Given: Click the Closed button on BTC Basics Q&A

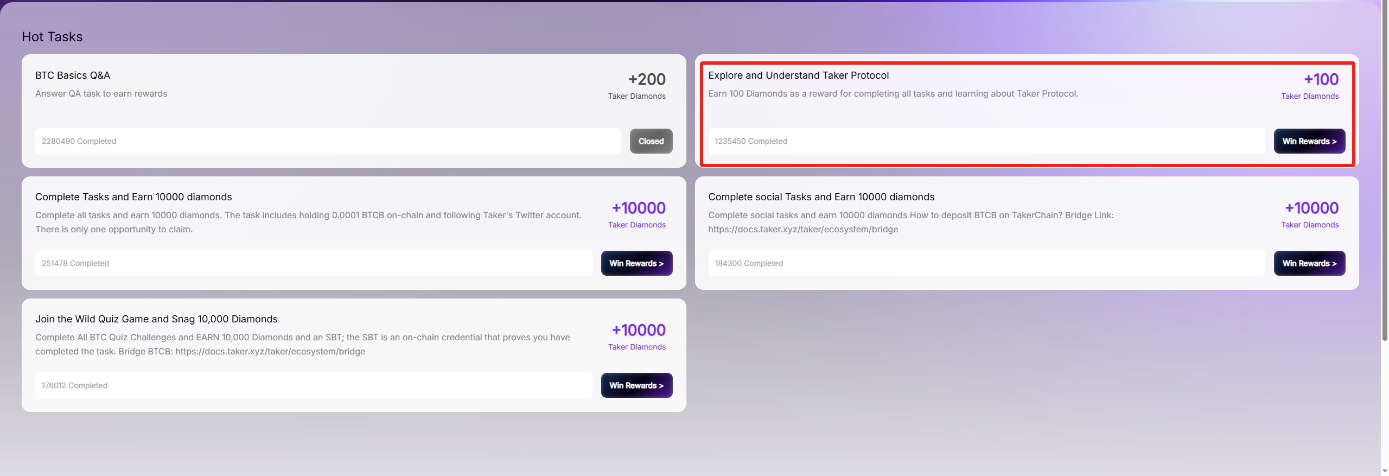Looking at the screenshot, I should [x=651, y=141].
